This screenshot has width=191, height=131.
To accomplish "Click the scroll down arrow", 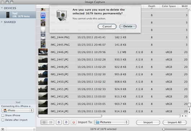I will (x=189, y=112).
